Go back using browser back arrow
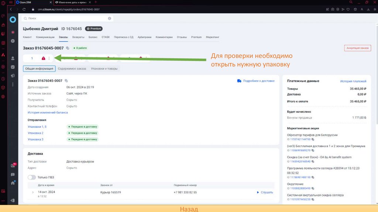Screen dimensions: 378x212 point(11,9)
